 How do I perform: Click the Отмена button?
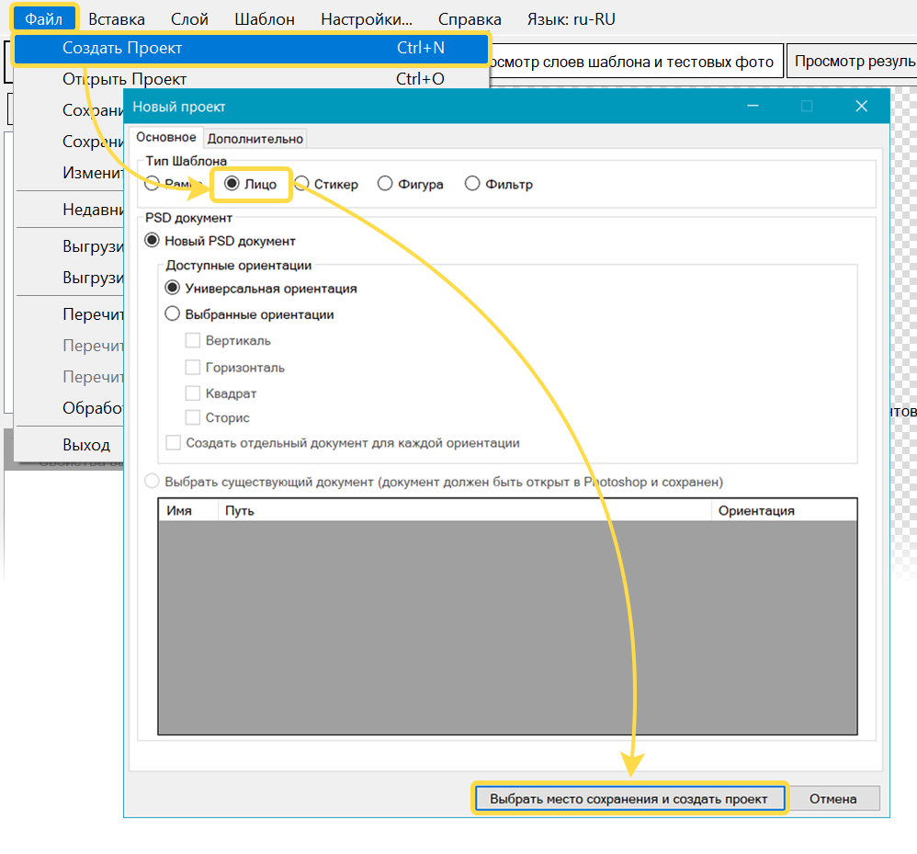tap(832, 799)
